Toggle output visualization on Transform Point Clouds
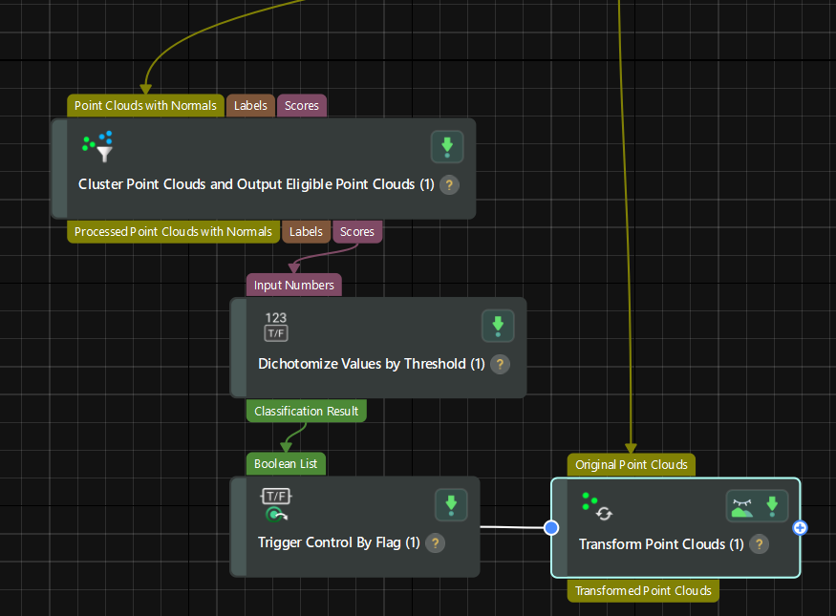This screenshot has width=836, height=616. pyautogui.click(x=740, y=505)
